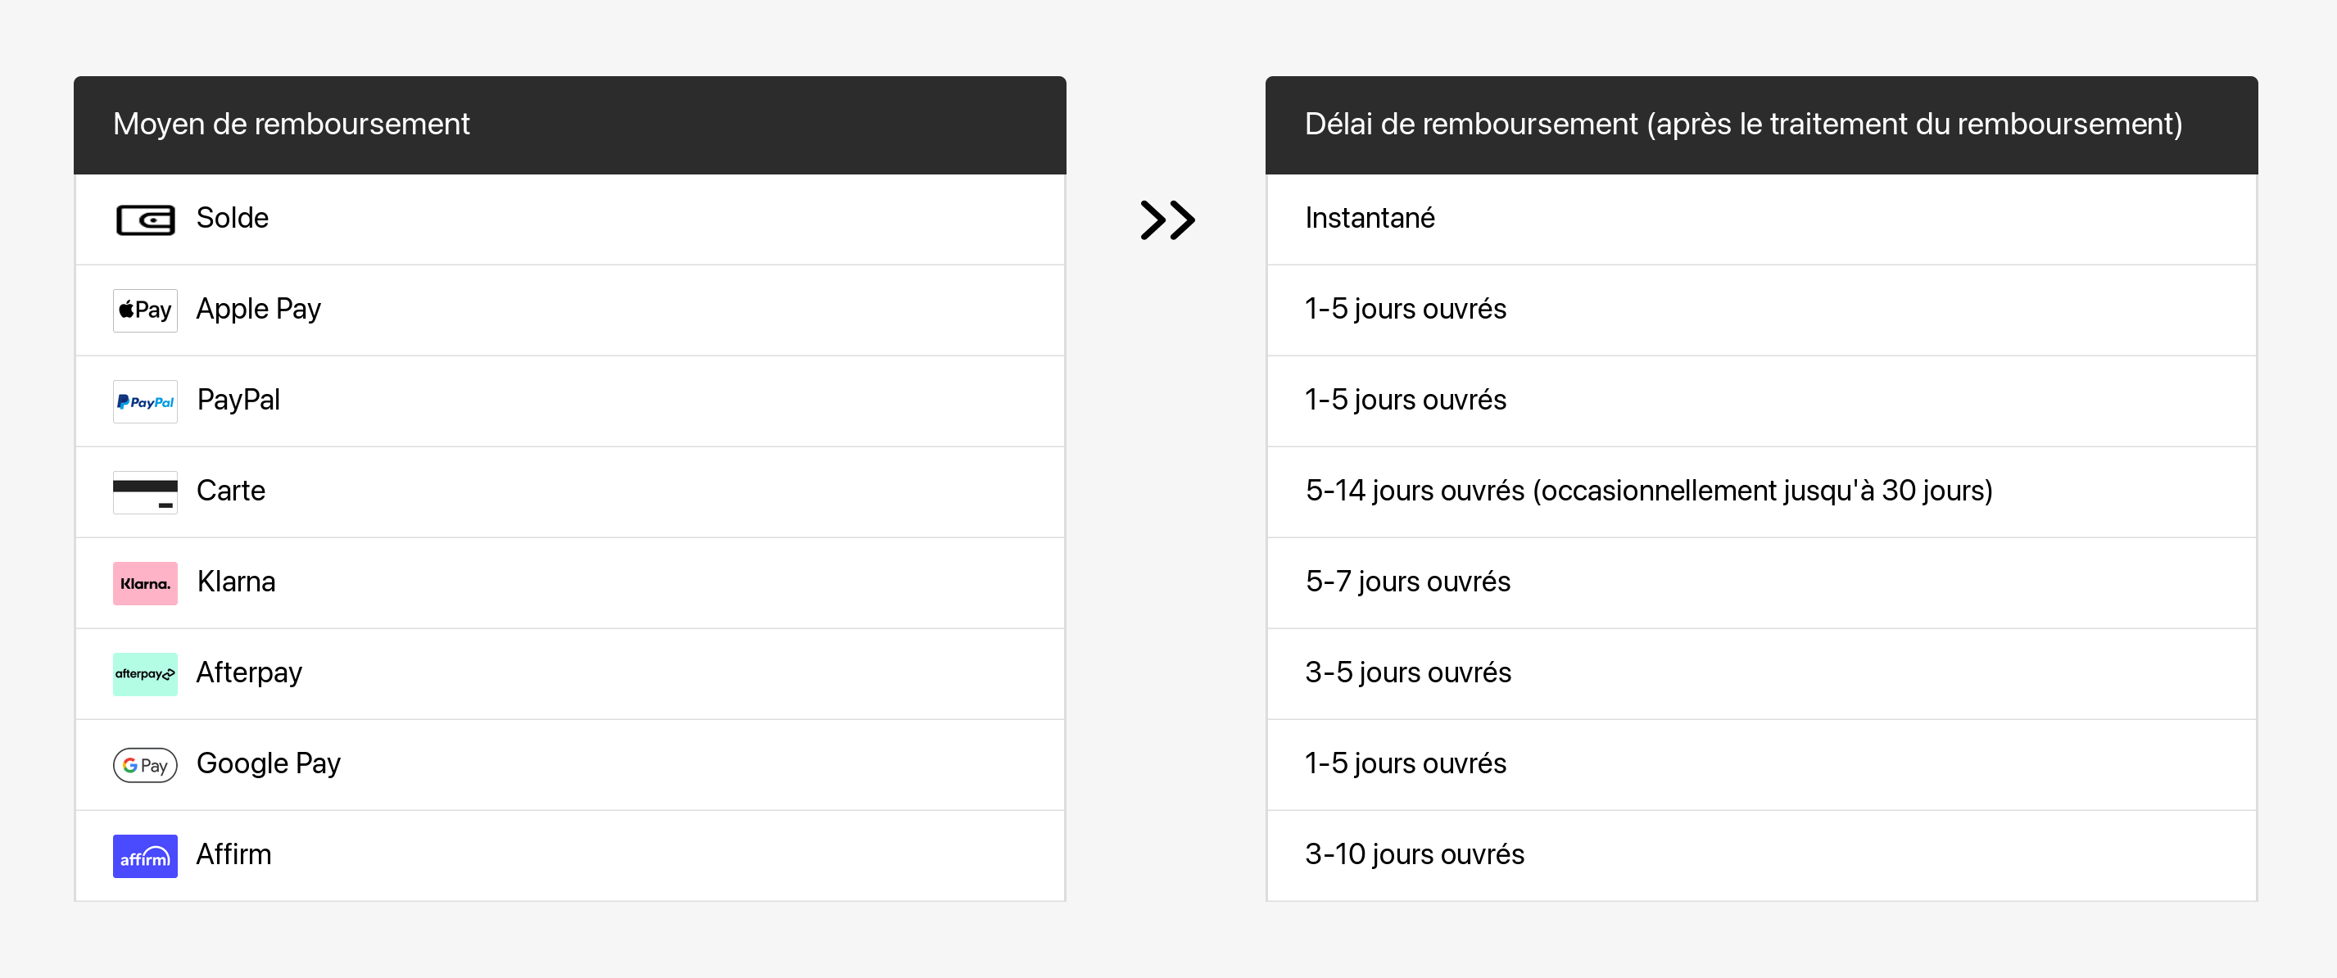The width and height of the screenshot is (2337, 978).
Task: Select the Klarna row text
Action: (x=236, y=582)
